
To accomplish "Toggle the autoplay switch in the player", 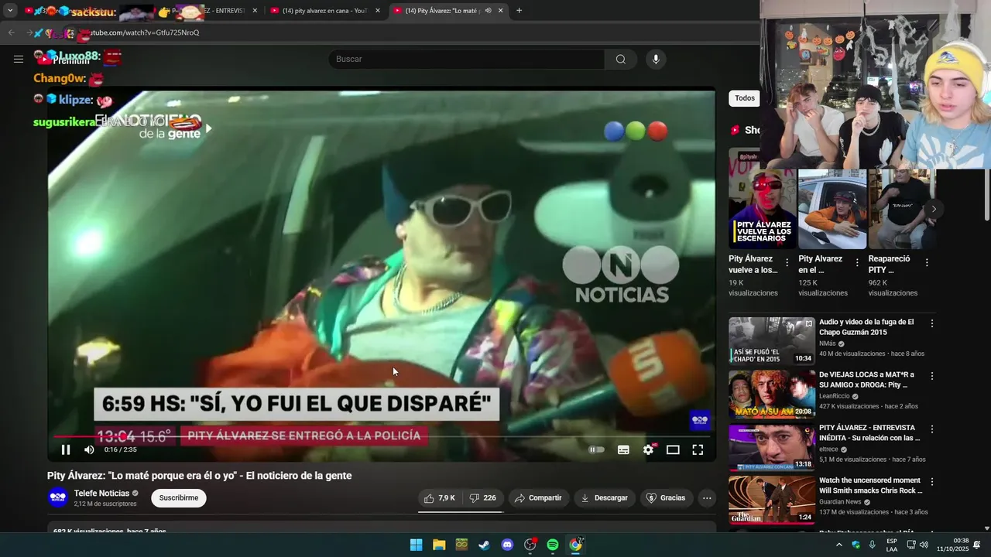I will pyautogui.click(x=596, y=449).
